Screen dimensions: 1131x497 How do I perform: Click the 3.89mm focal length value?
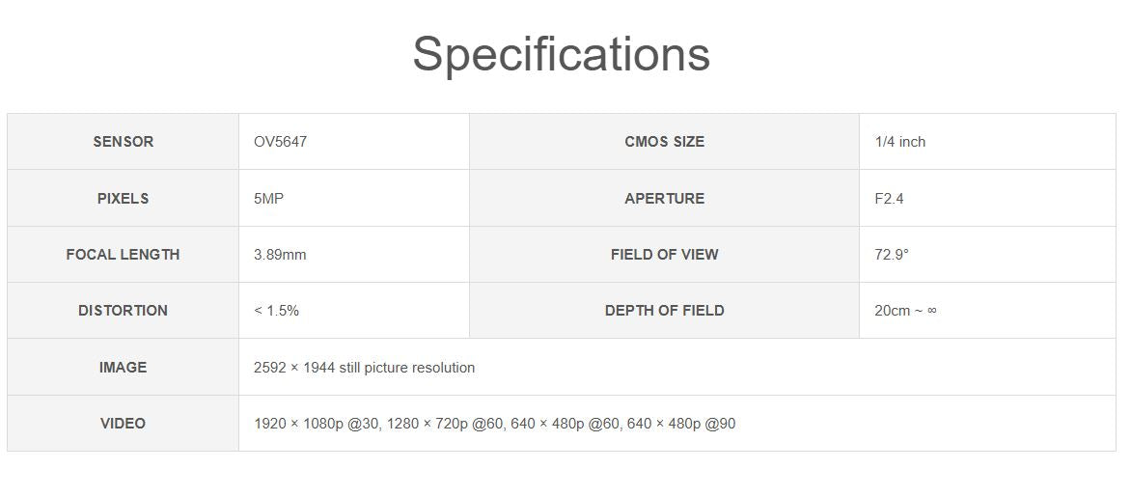pos(280,255)
